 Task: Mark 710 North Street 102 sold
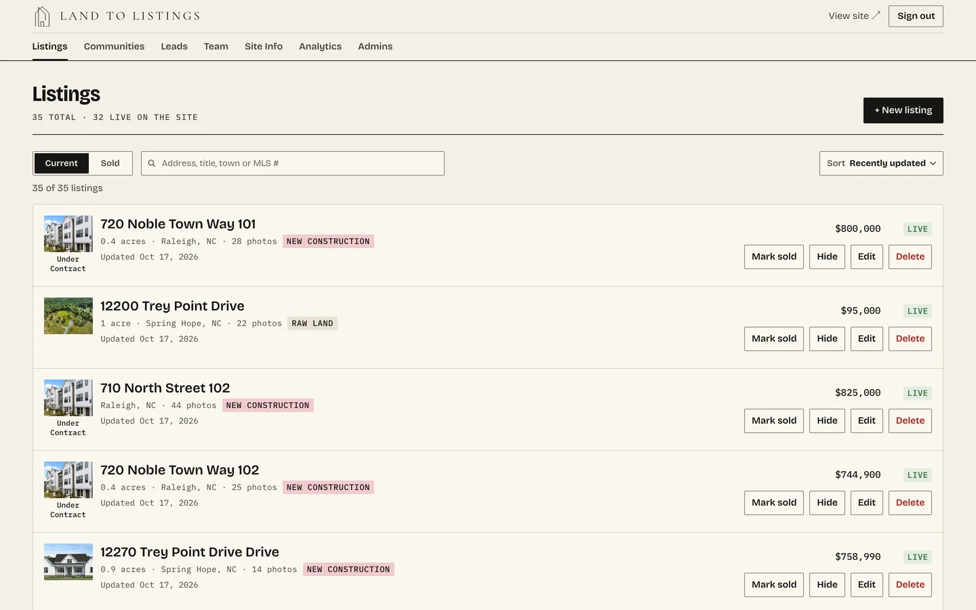[x=774, y=421]
